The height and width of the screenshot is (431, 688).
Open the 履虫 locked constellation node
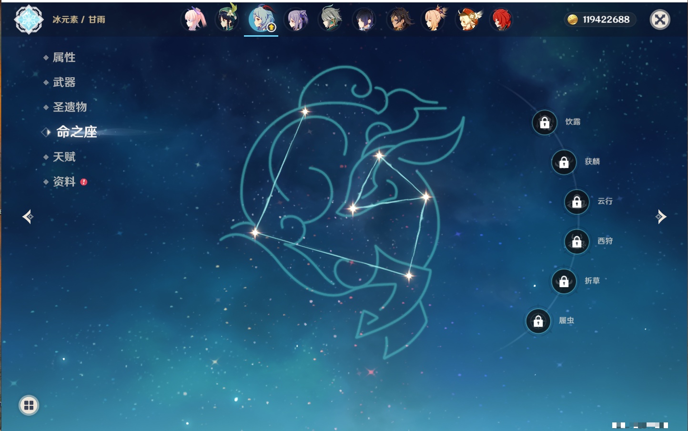click(538, 321)
